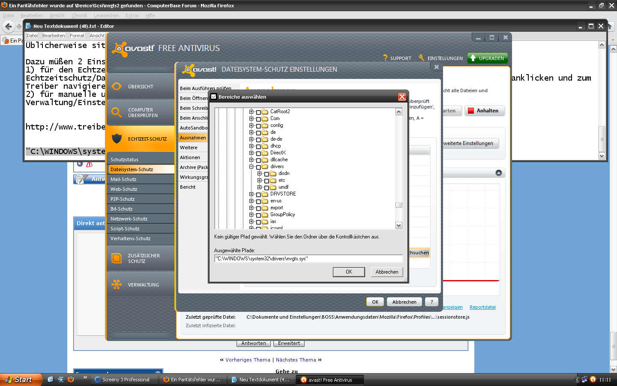Click folder tree scroll-down arrow
617x386 pixels.
(x=399, y=226)
